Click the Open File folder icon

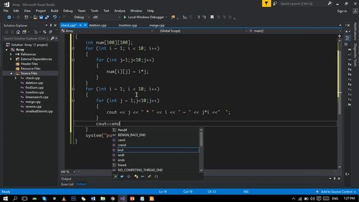point(35,17)
